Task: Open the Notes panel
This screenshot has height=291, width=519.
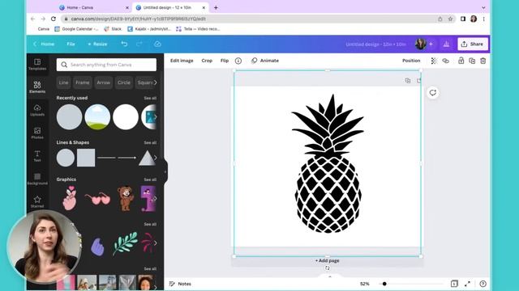Action: tap(180, 284)
